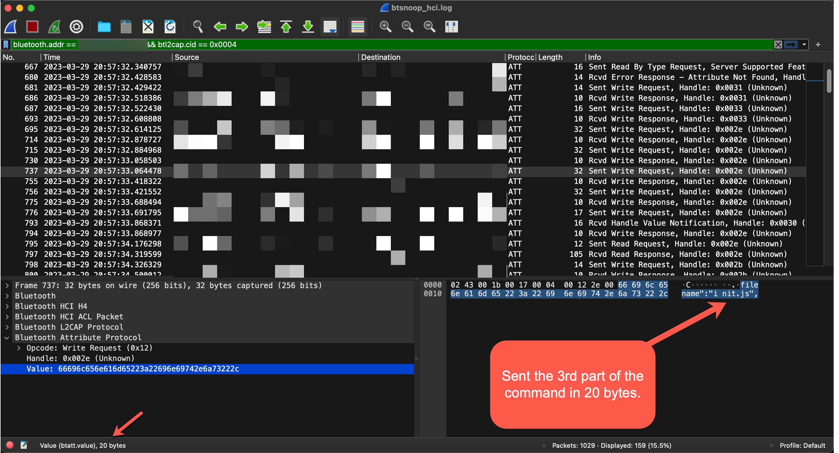Toggle auto scroll during live capture

coord(330,26)
